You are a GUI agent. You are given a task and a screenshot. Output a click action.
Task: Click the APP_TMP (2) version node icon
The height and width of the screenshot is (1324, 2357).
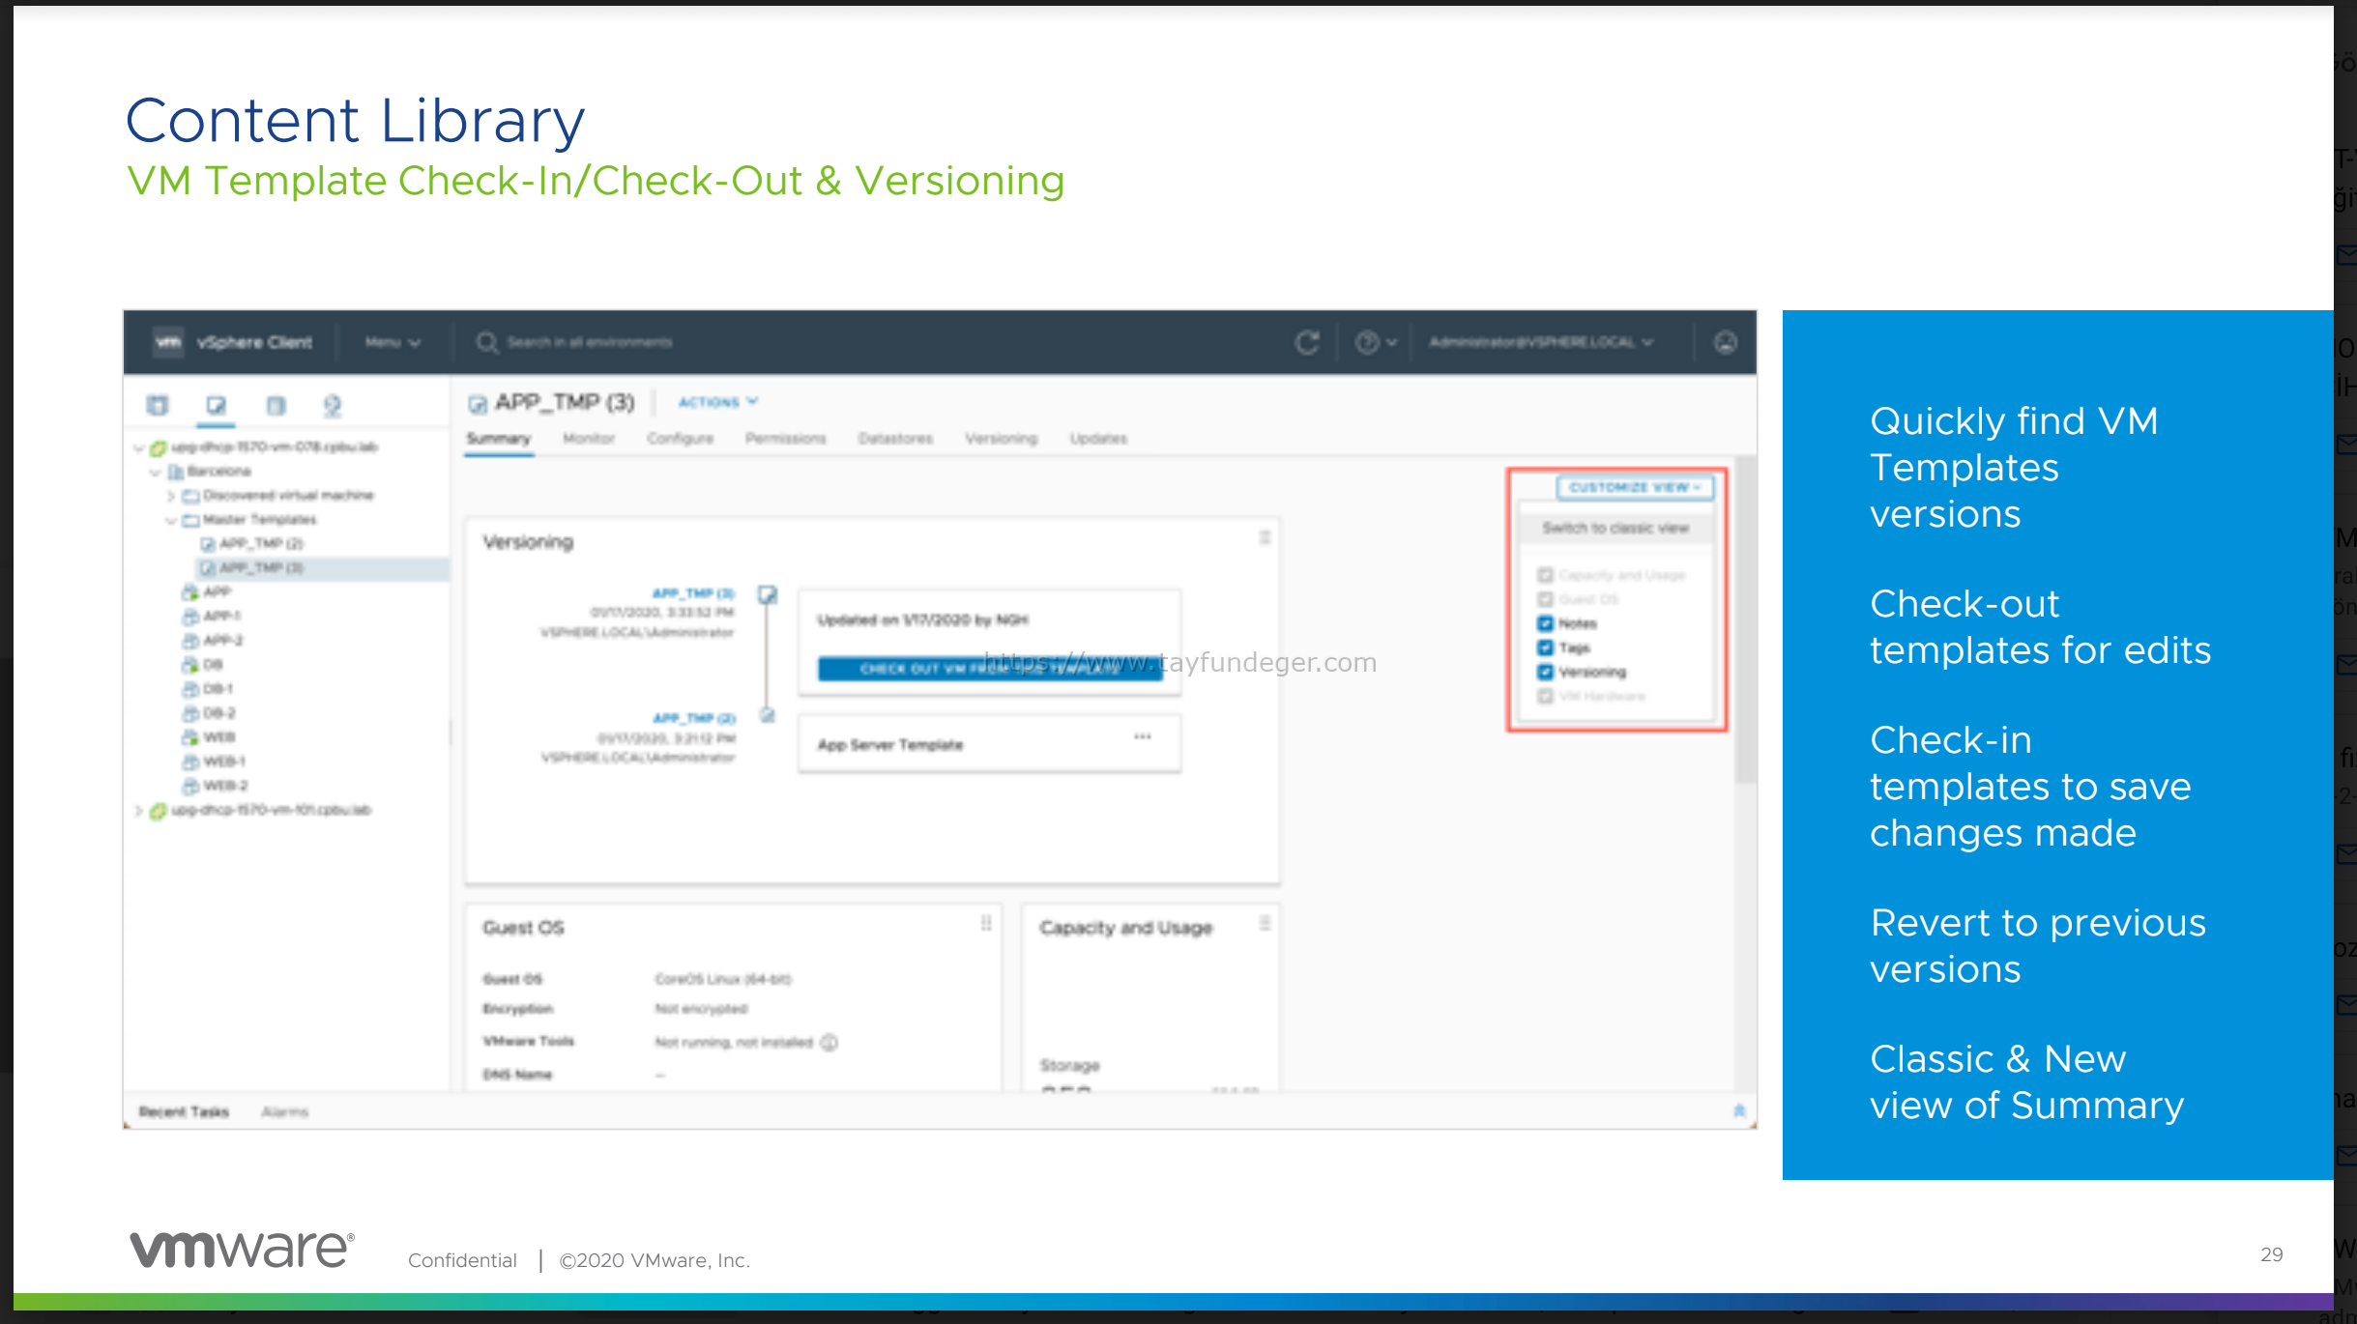pos(768,716)
